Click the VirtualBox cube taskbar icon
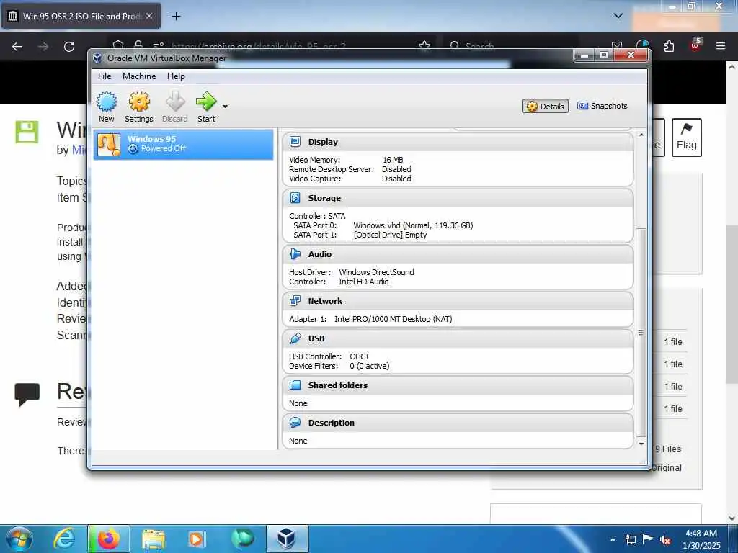 pos(287,539)
